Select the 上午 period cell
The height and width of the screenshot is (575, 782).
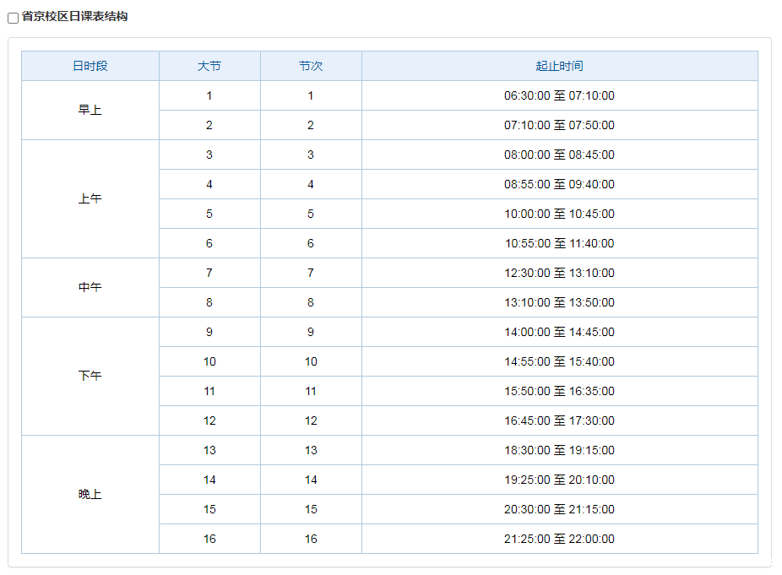90,199
